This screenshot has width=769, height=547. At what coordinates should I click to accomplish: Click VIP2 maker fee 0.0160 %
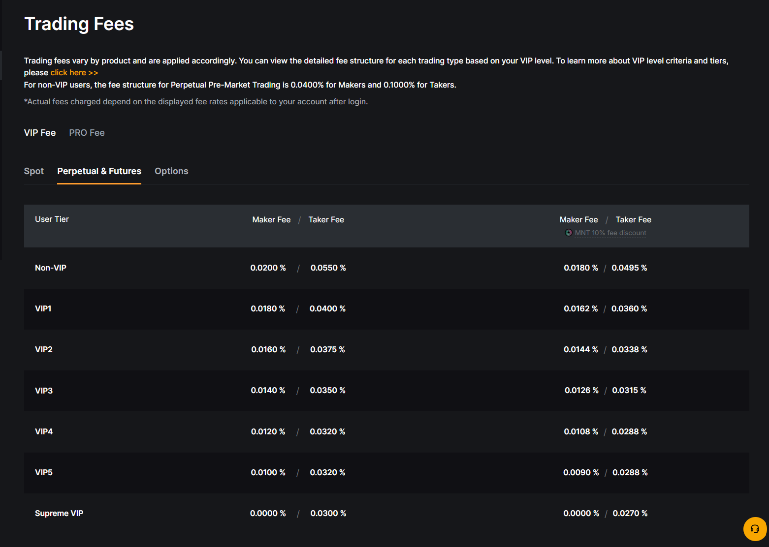268,350
